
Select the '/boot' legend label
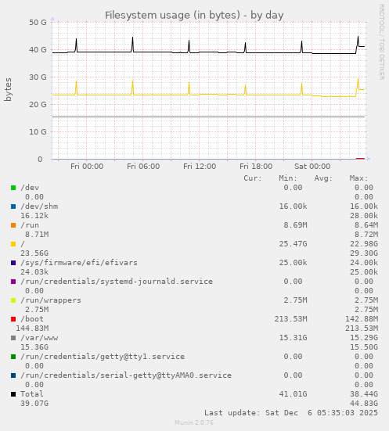[32, 319]
